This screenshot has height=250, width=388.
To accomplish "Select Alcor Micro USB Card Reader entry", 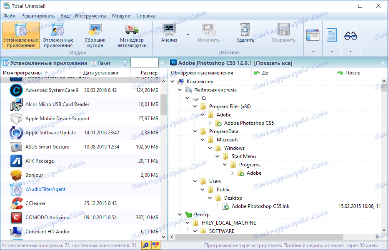I will pyautogui.click(x=80, y=104).
